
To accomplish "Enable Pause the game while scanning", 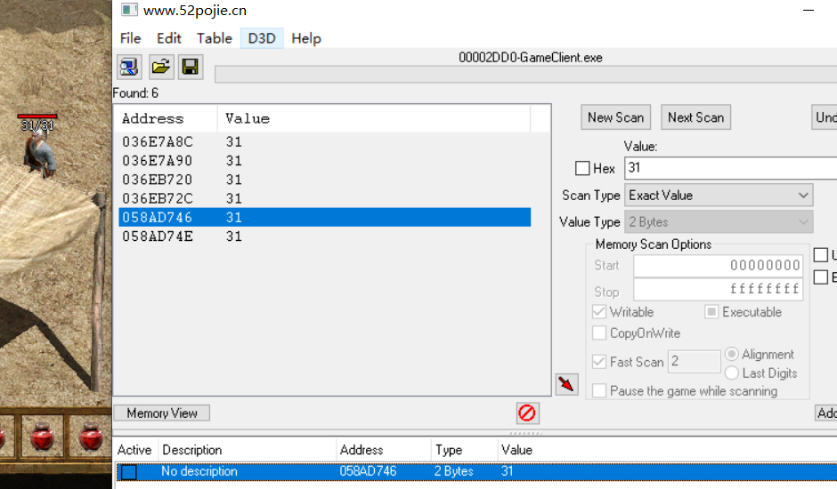I will (x=599, y=391).
